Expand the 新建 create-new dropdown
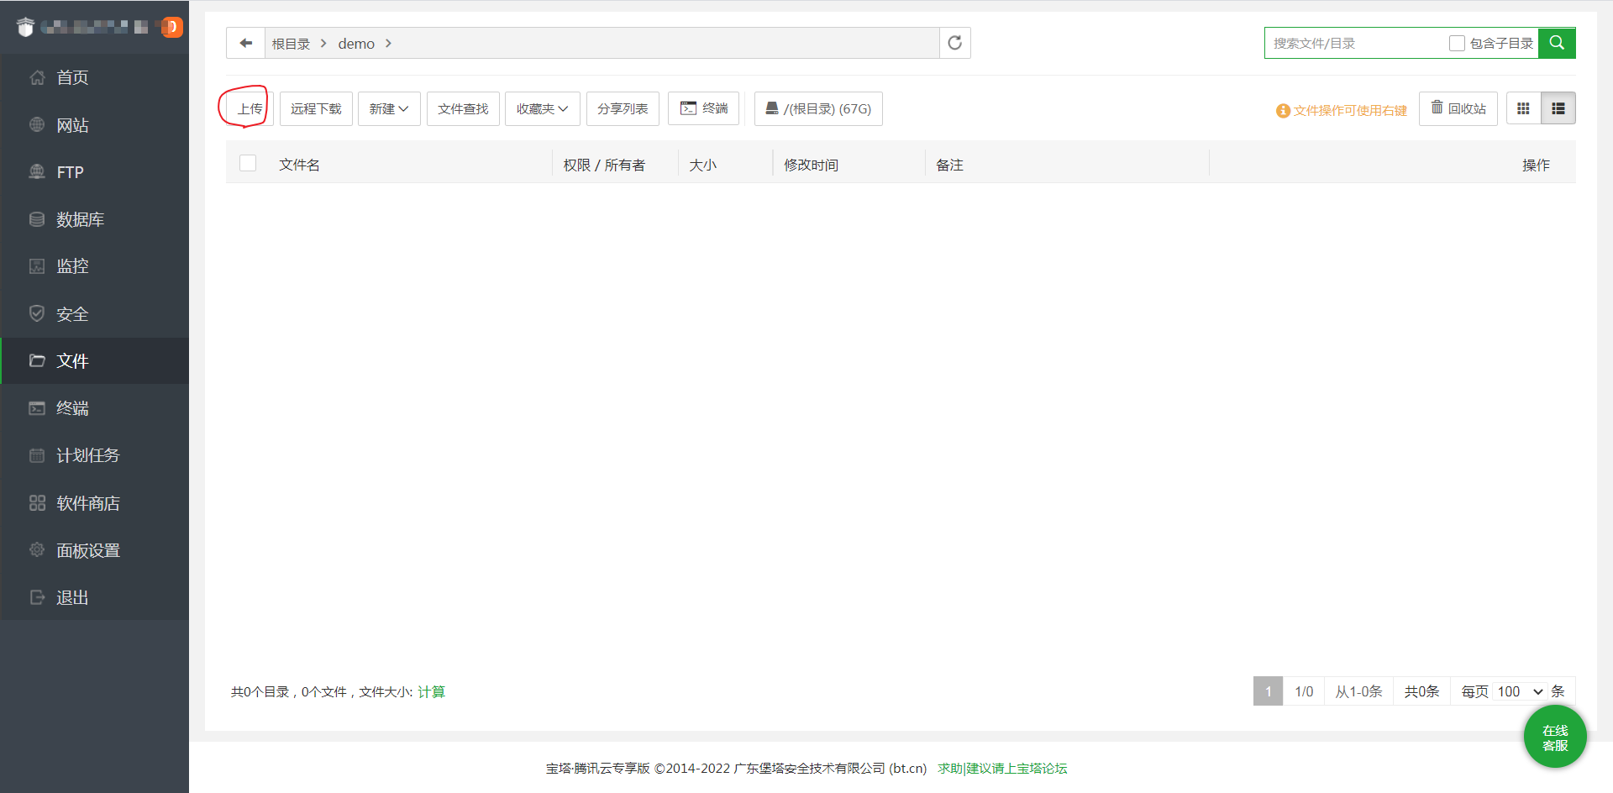Viewport: 1613px width, 793px height. point(388,108)
